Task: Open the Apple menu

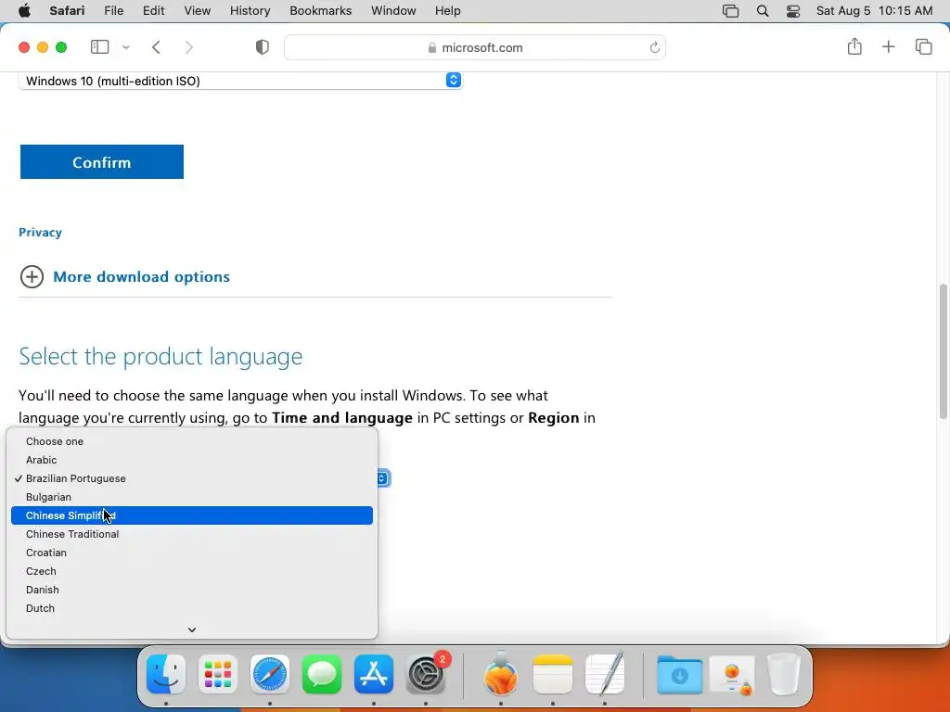Action: [24, 11]
